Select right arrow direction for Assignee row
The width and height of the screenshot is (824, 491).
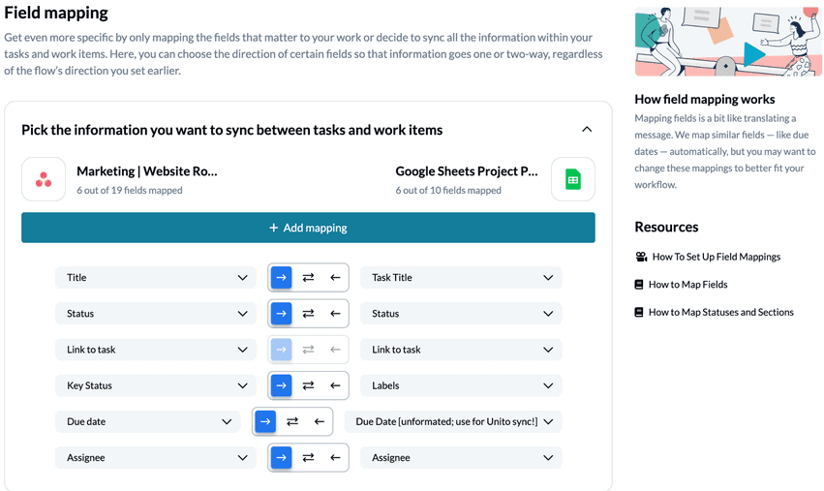tap(281, 458)
